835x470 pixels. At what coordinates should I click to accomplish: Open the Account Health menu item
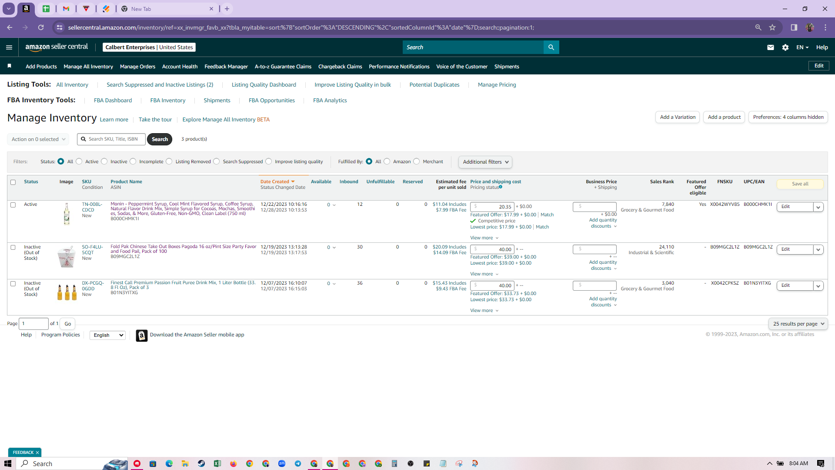[x=180, y=67]
